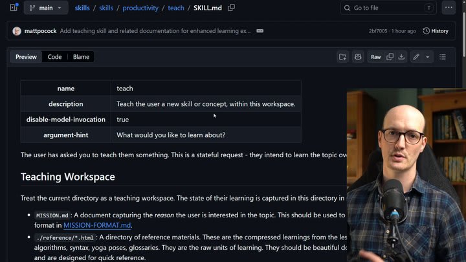Open the edit options dropdown arrow
The width and height of the screenshot is (466, 262).
[x=428, y=57]
